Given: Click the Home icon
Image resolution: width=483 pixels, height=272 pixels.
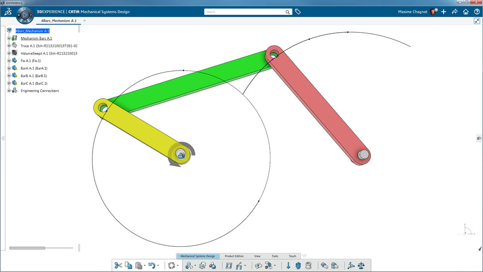Looking at the screenshot, I should [x=466, y=12].
